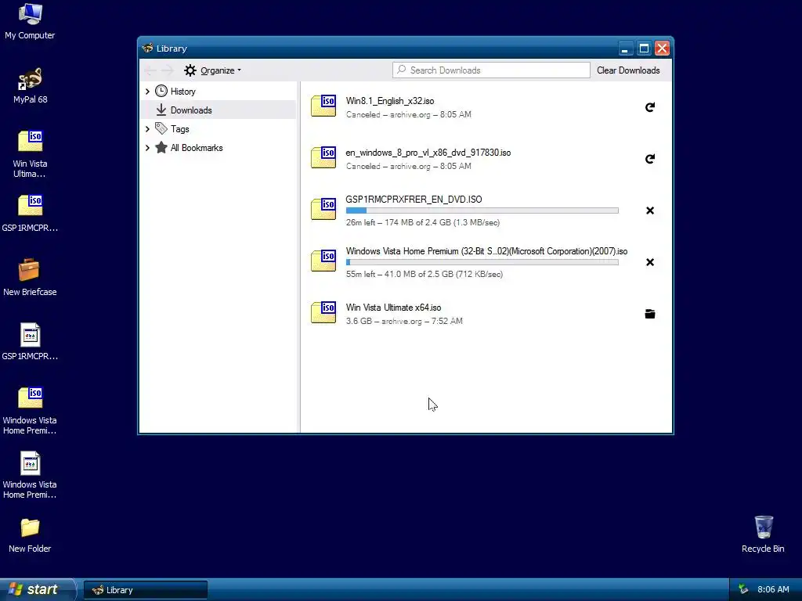Click the Library taskbar button

pyautogui.click(x=146, y=590)
